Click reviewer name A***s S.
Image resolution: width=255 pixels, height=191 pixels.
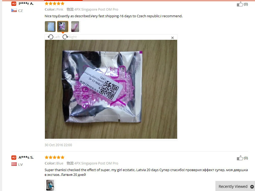click(x=26, y=157)
